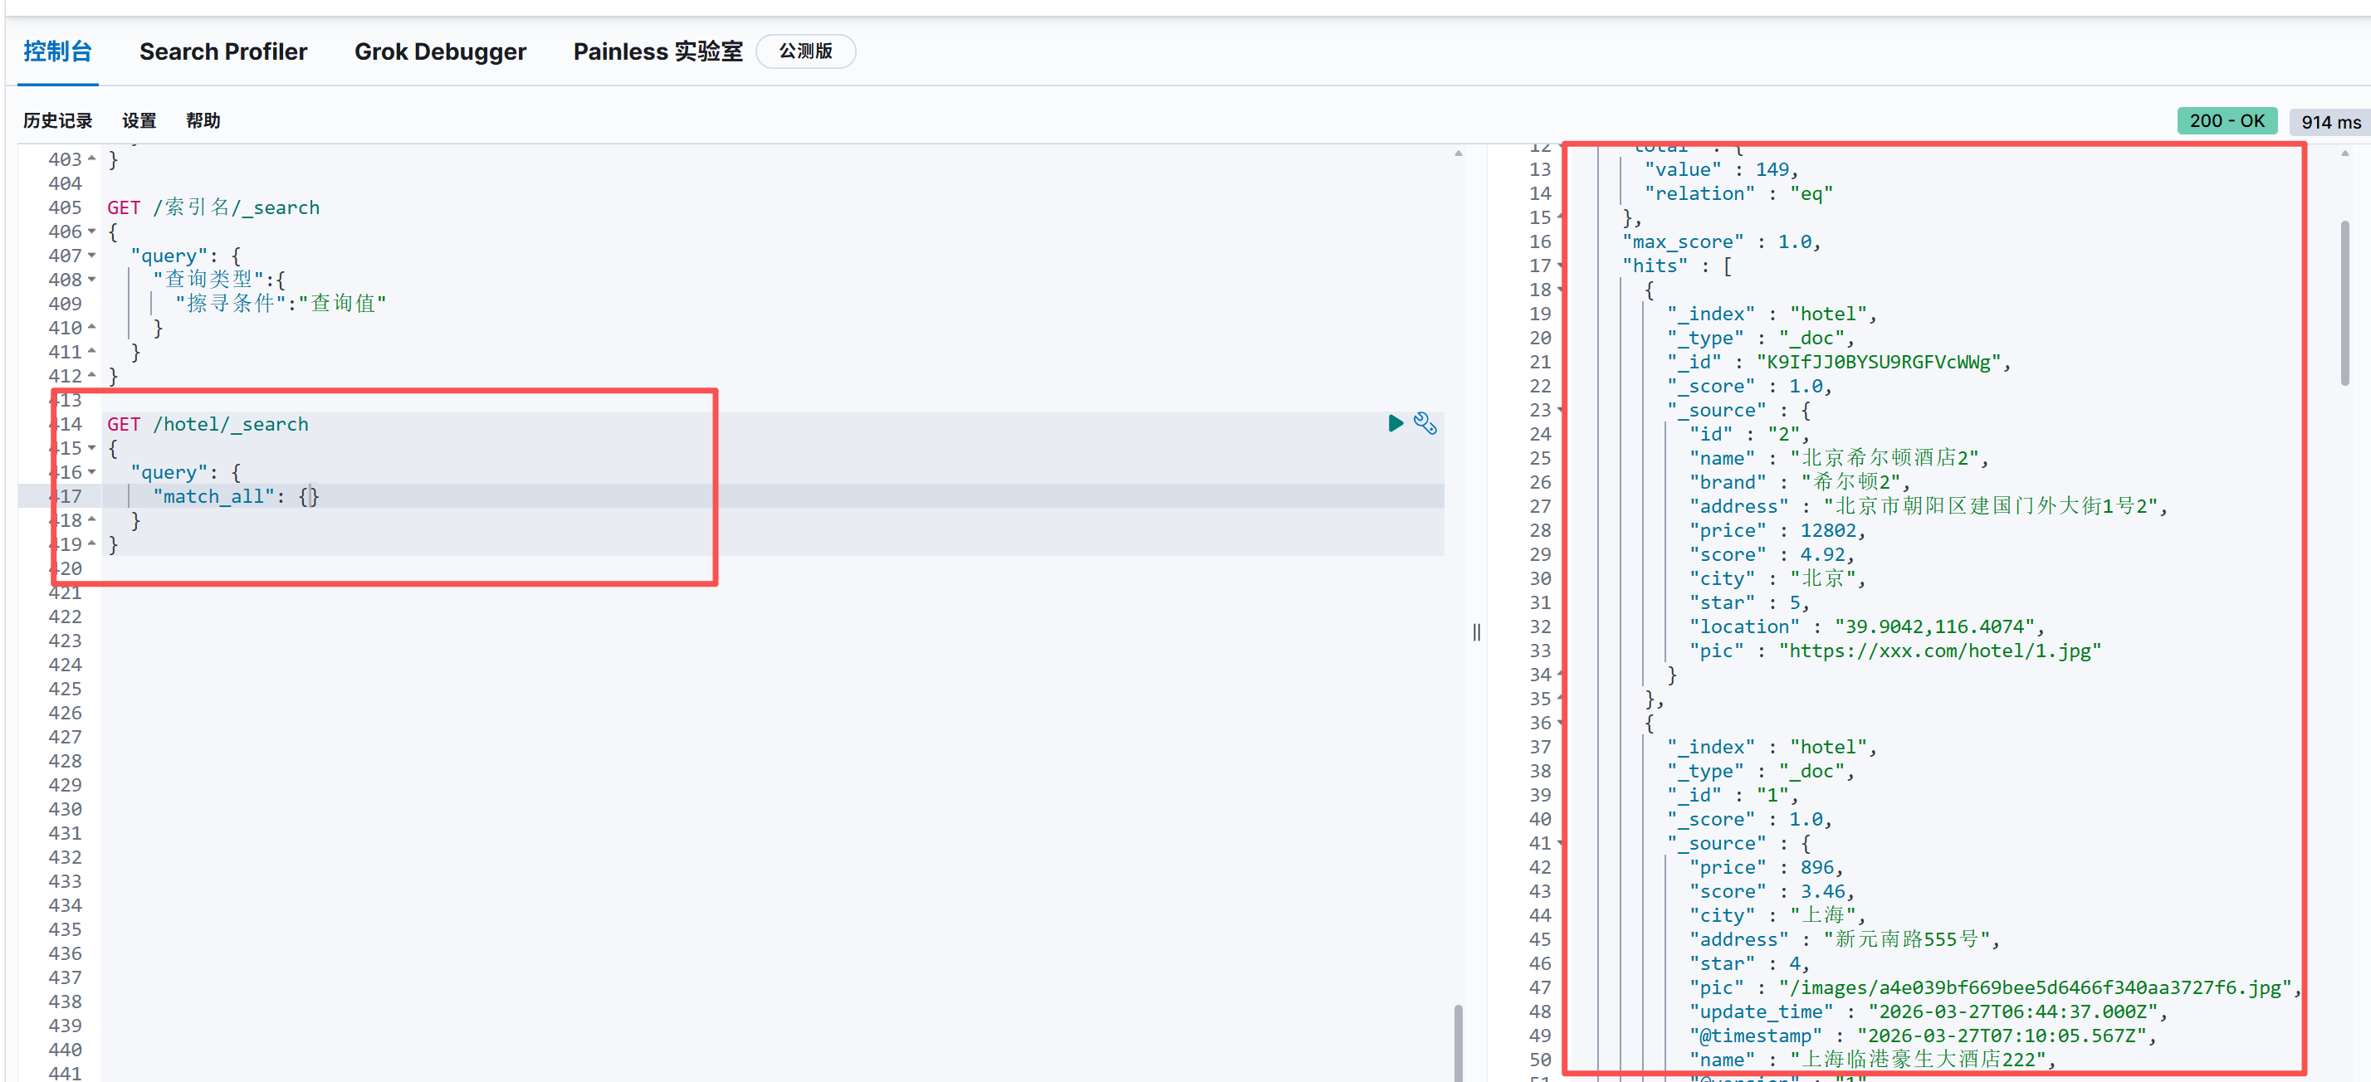Select the 控制台 tab
2371x1082 pixels.
pyautogui.click(x=57, y=51)
